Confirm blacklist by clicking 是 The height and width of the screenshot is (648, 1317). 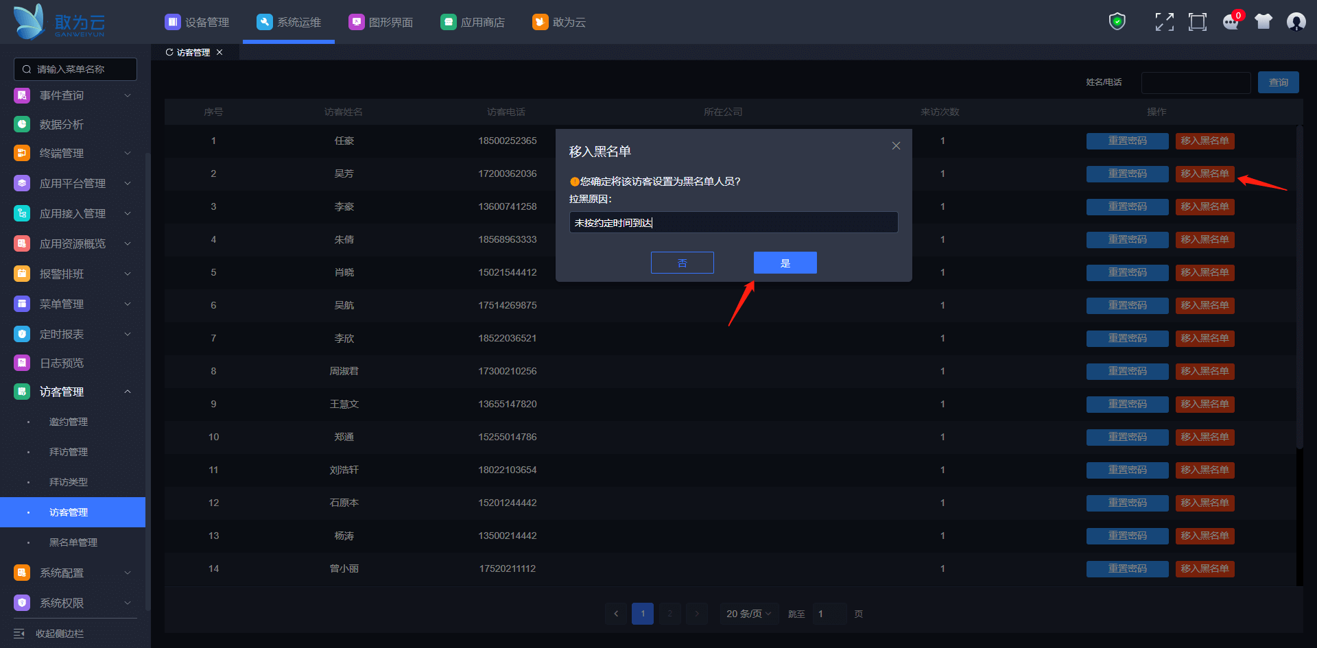click(785, 263)
